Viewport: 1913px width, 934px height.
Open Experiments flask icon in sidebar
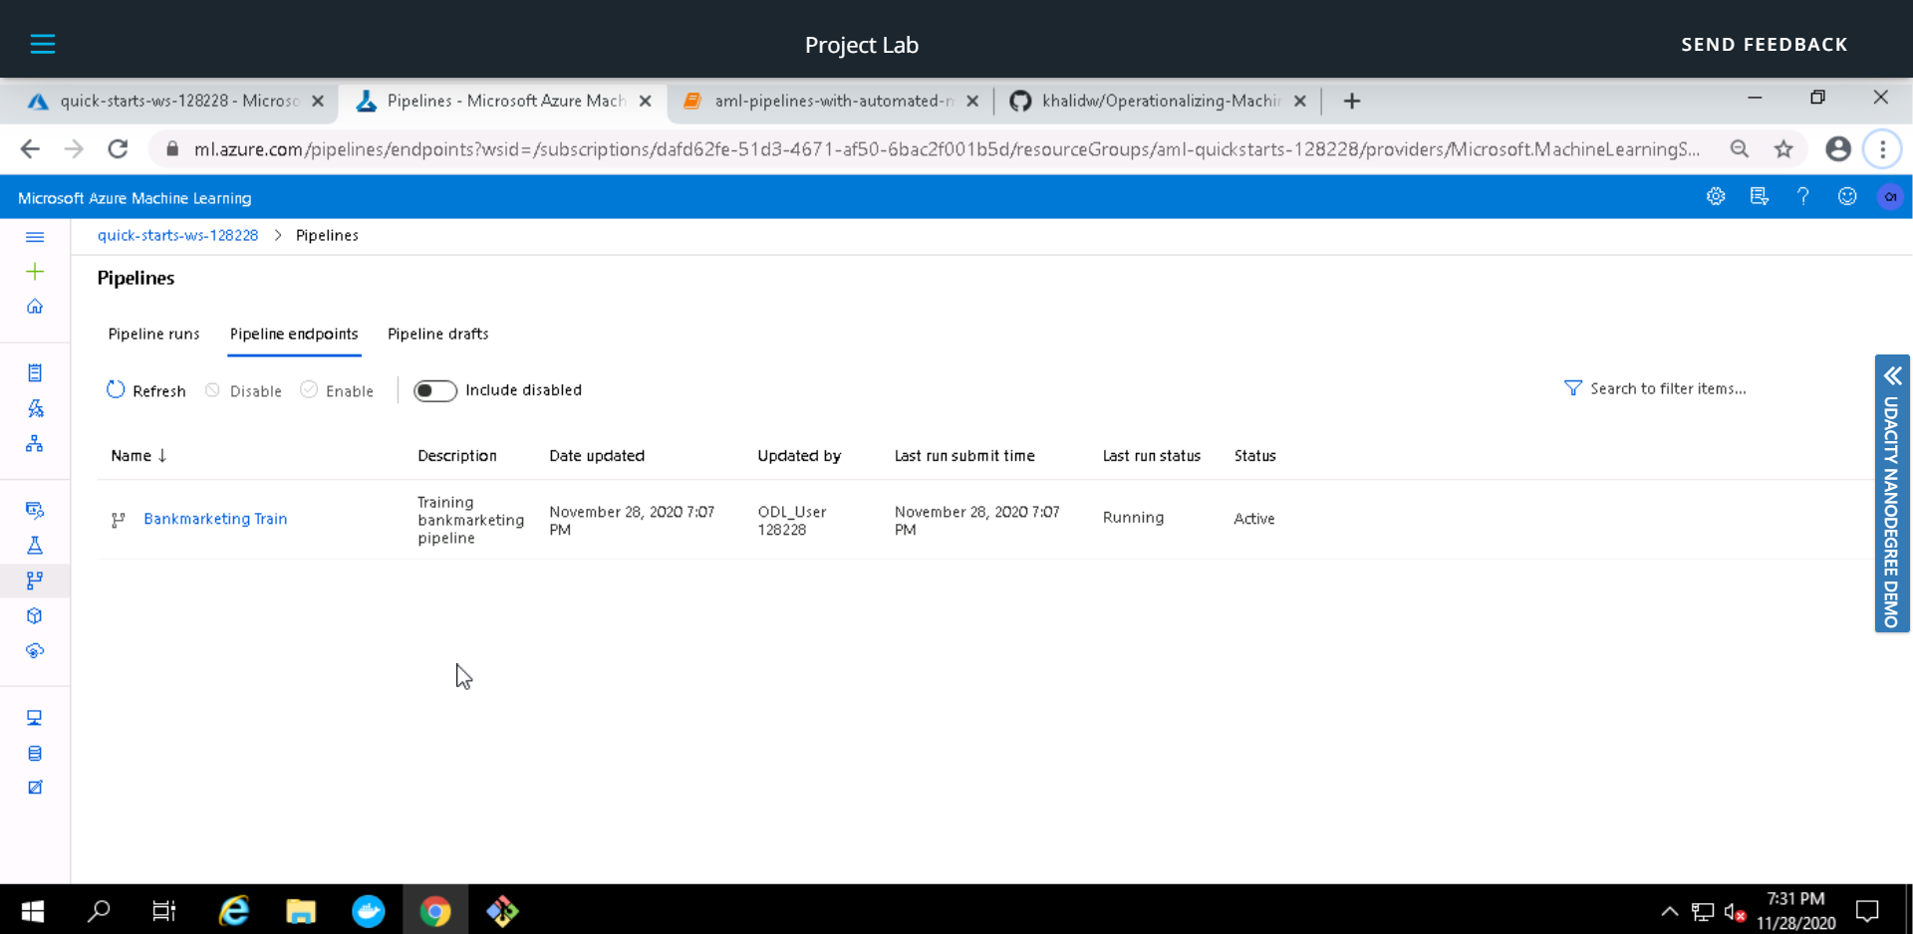pyautogui.click(x=35, y=546)
